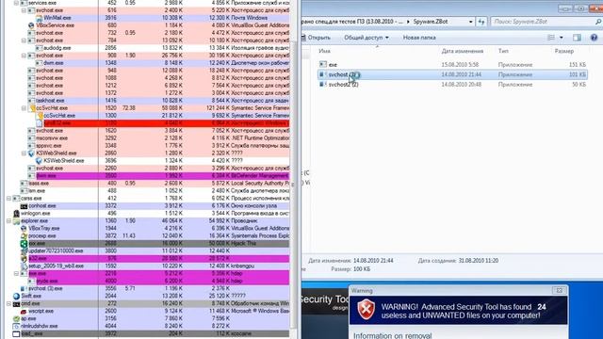
Task: Open the Общий доступ dropdown menu
Action: 367,38
